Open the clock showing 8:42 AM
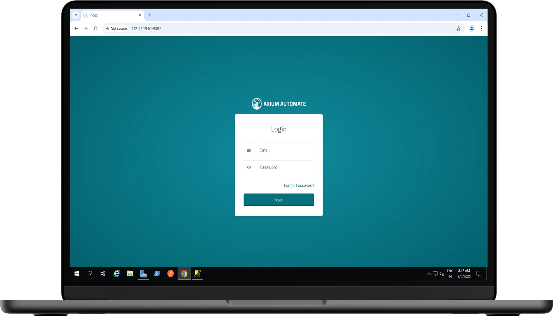553x316 pixels. point(464,274)
